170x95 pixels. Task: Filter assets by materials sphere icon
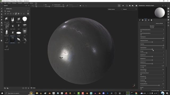tap(5, 14)
